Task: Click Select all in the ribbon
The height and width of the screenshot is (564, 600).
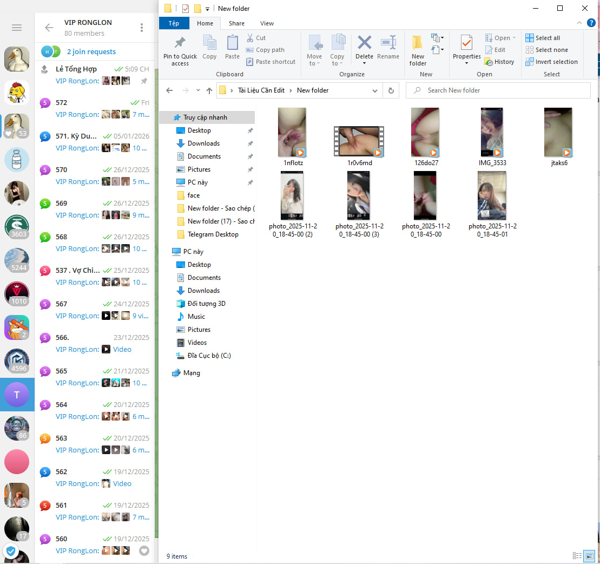Action: [543, 38]
